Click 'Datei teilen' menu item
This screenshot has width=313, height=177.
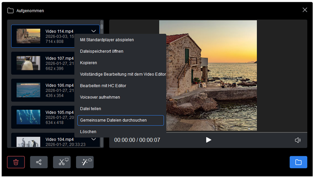tap(90, 109)
